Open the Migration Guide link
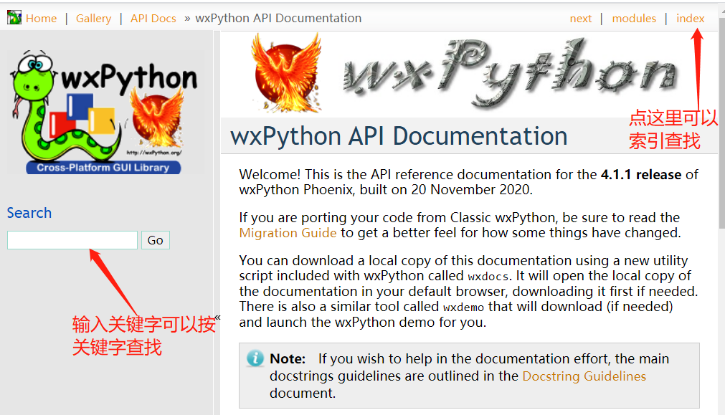 [x=286, y=232]
